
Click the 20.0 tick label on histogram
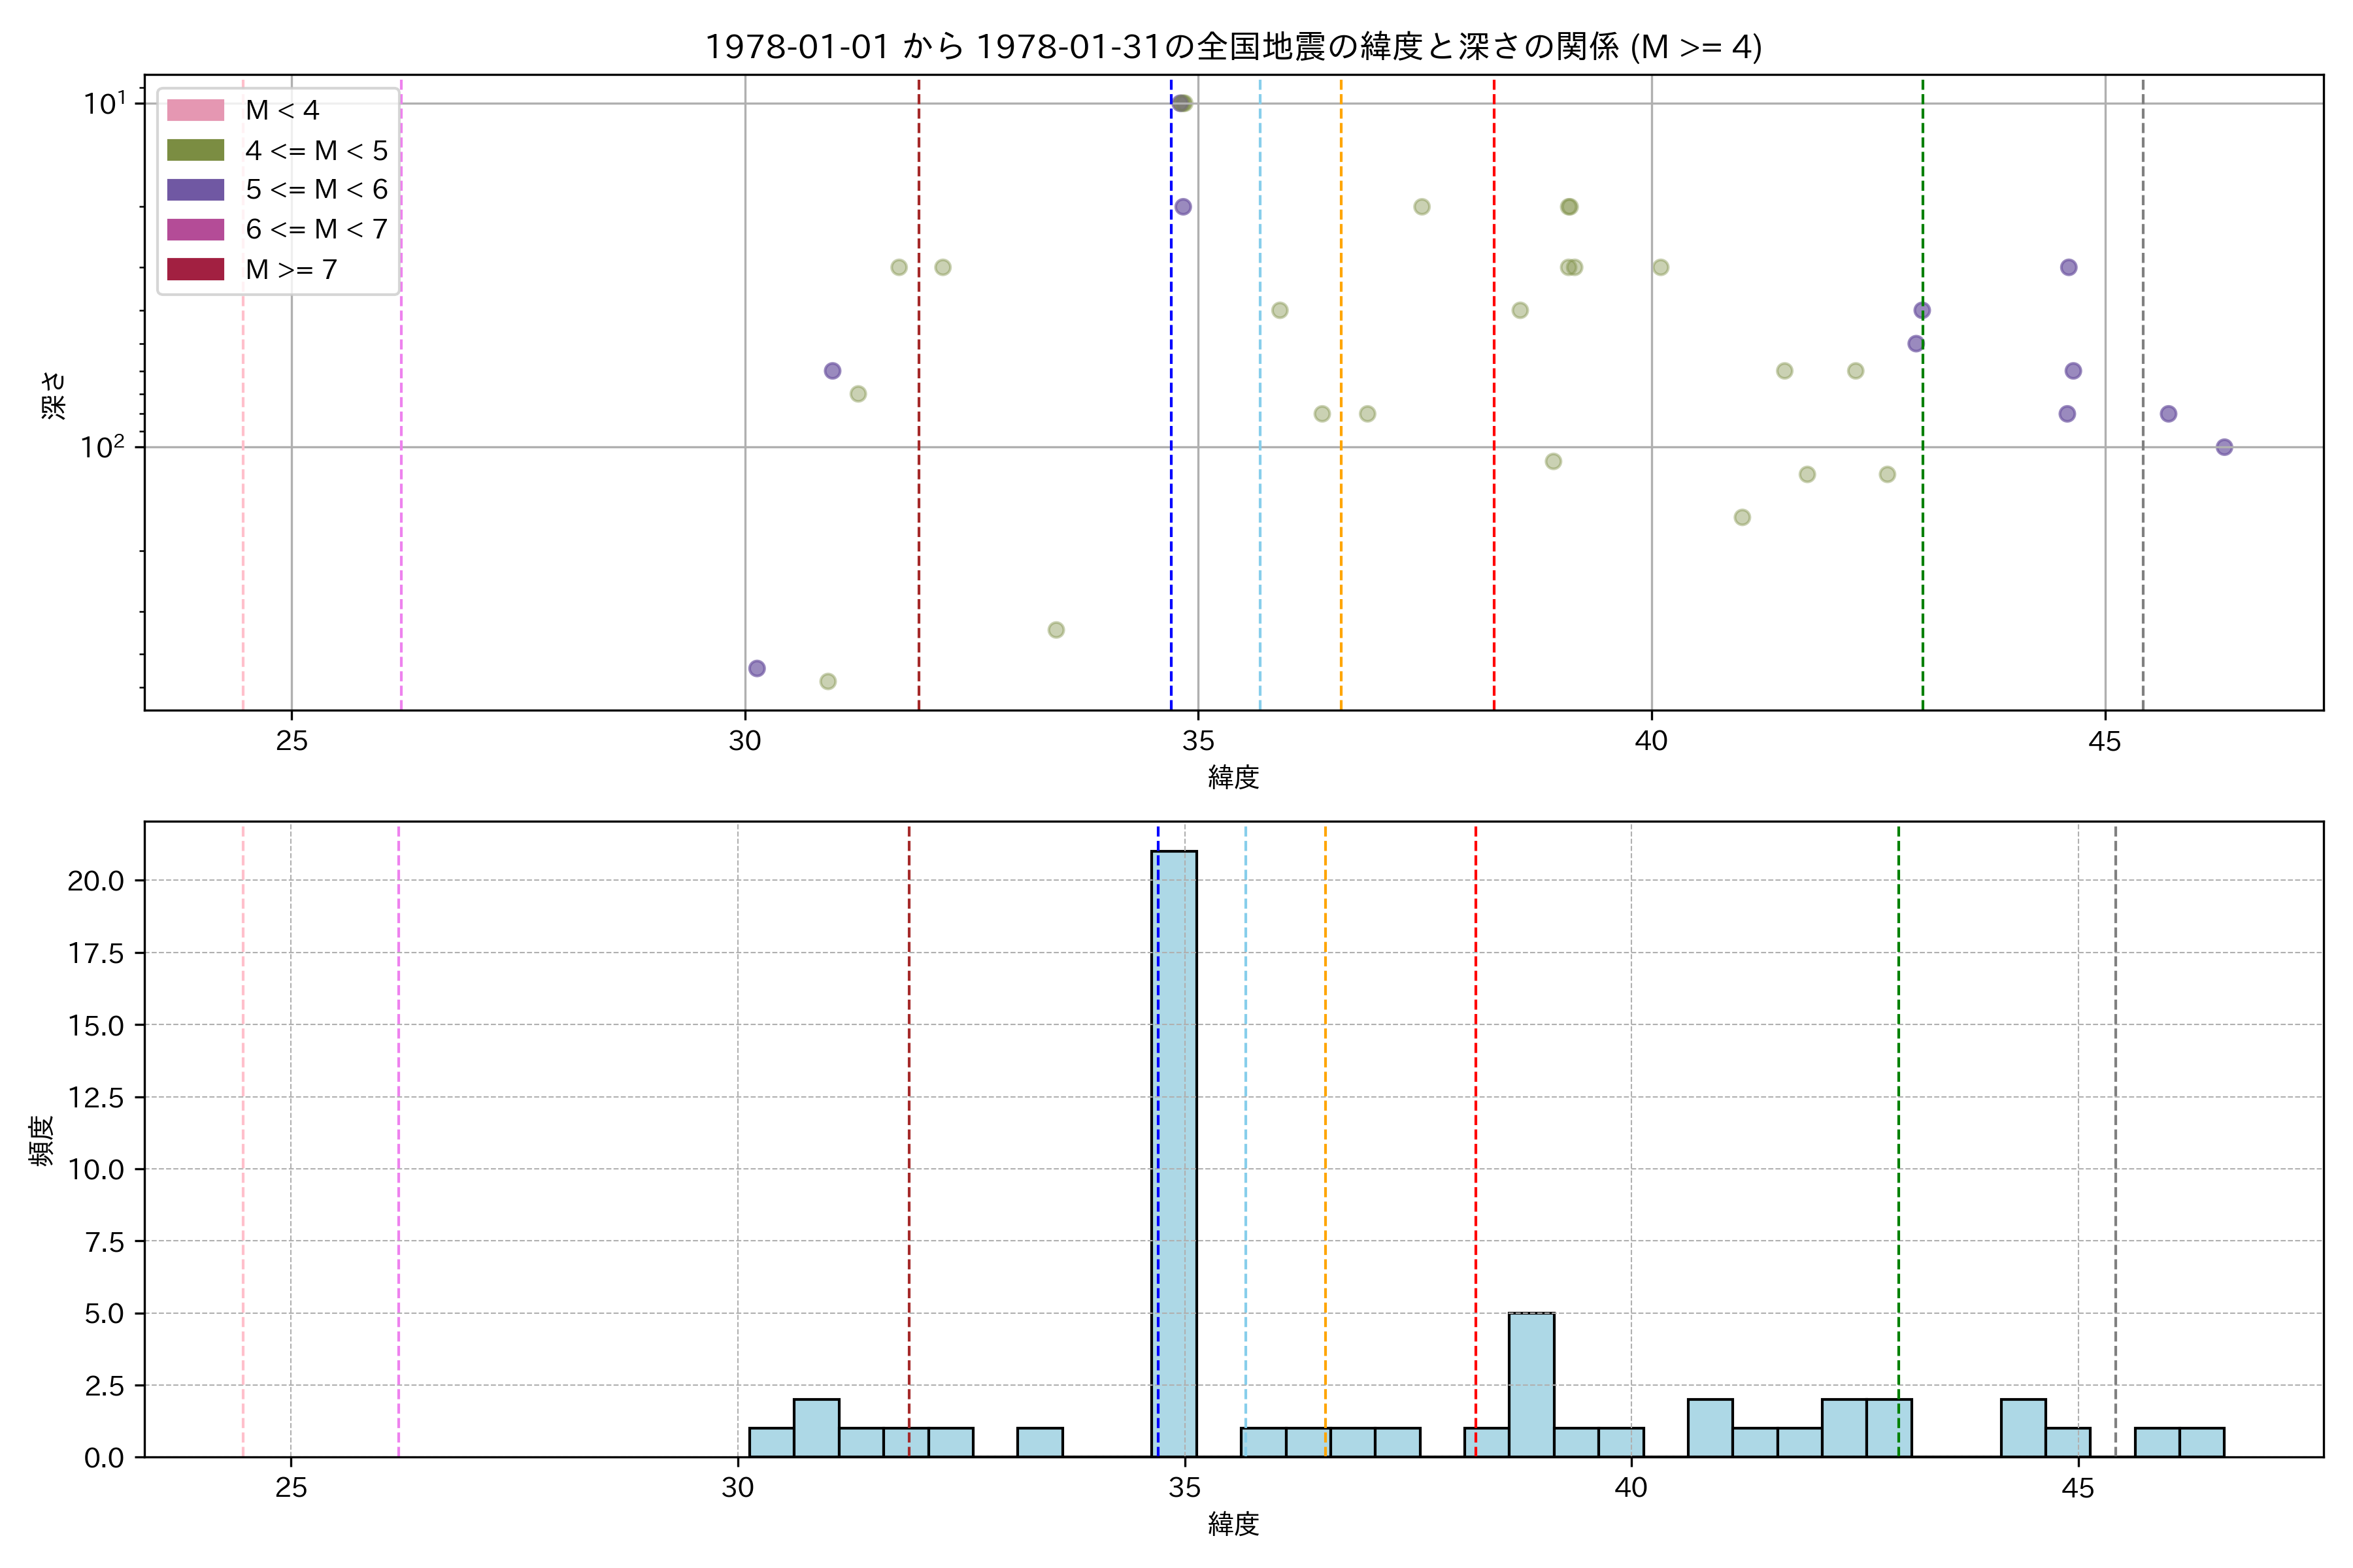[96, 881]
